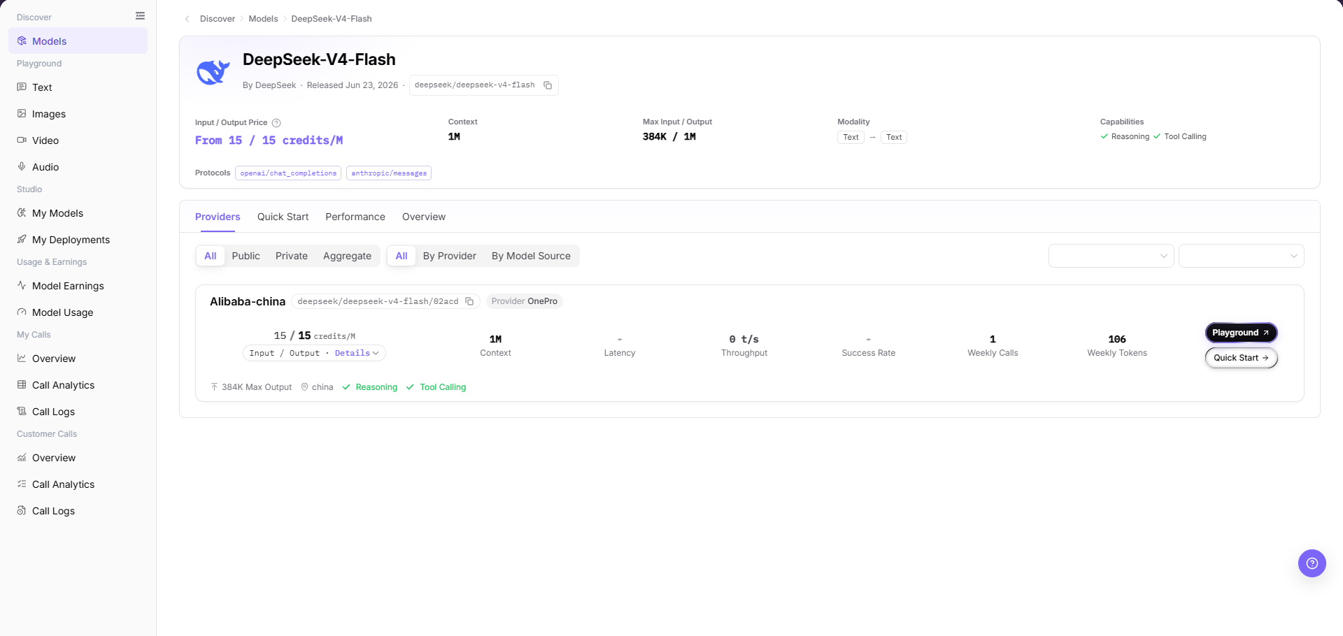Collapse the sidebar with the menu icon
Screen dimensions: 1343x636
tap(140, 16)
